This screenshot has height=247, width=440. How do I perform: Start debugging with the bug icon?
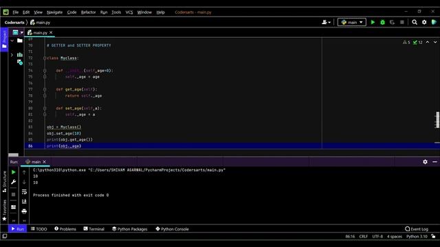pyautogui.click(x=382, y=22)
